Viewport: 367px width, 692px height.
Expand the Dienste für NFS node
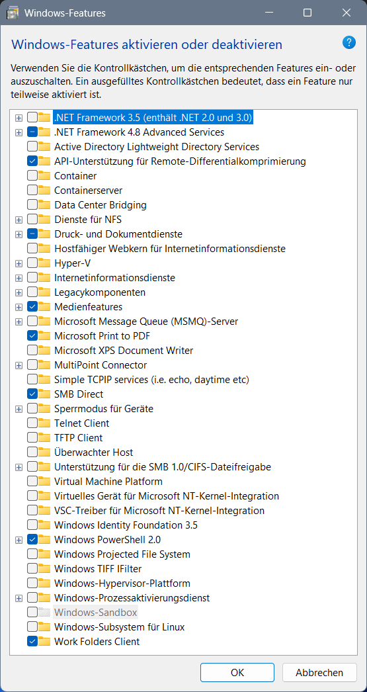(x=19, y=220)
